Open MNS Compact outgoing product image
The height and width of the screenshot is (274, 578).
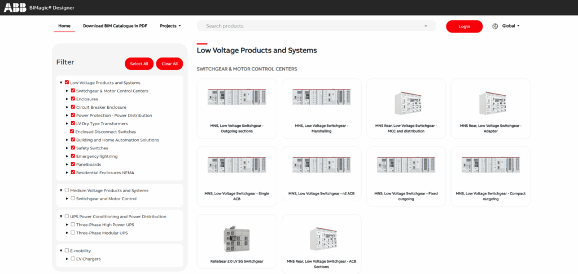click(x=491, y=165)
